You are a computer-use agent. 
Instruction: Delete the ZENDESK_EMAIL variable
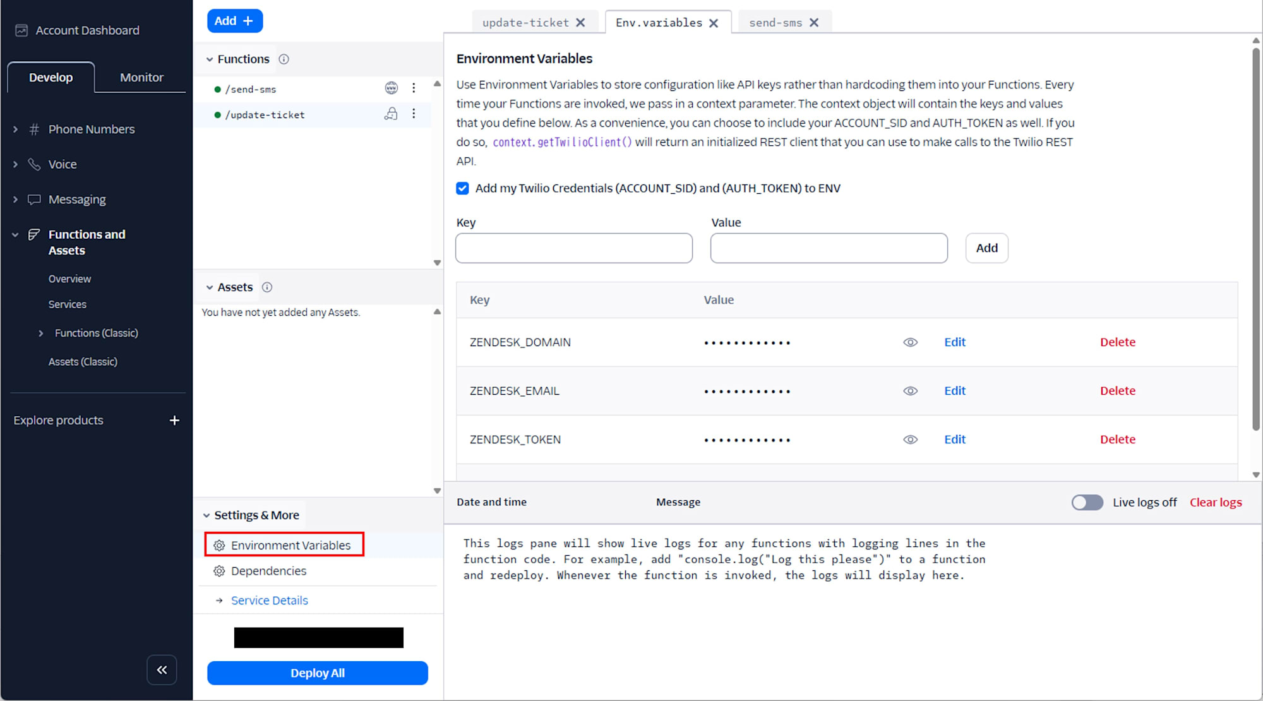click(1118, 391)
